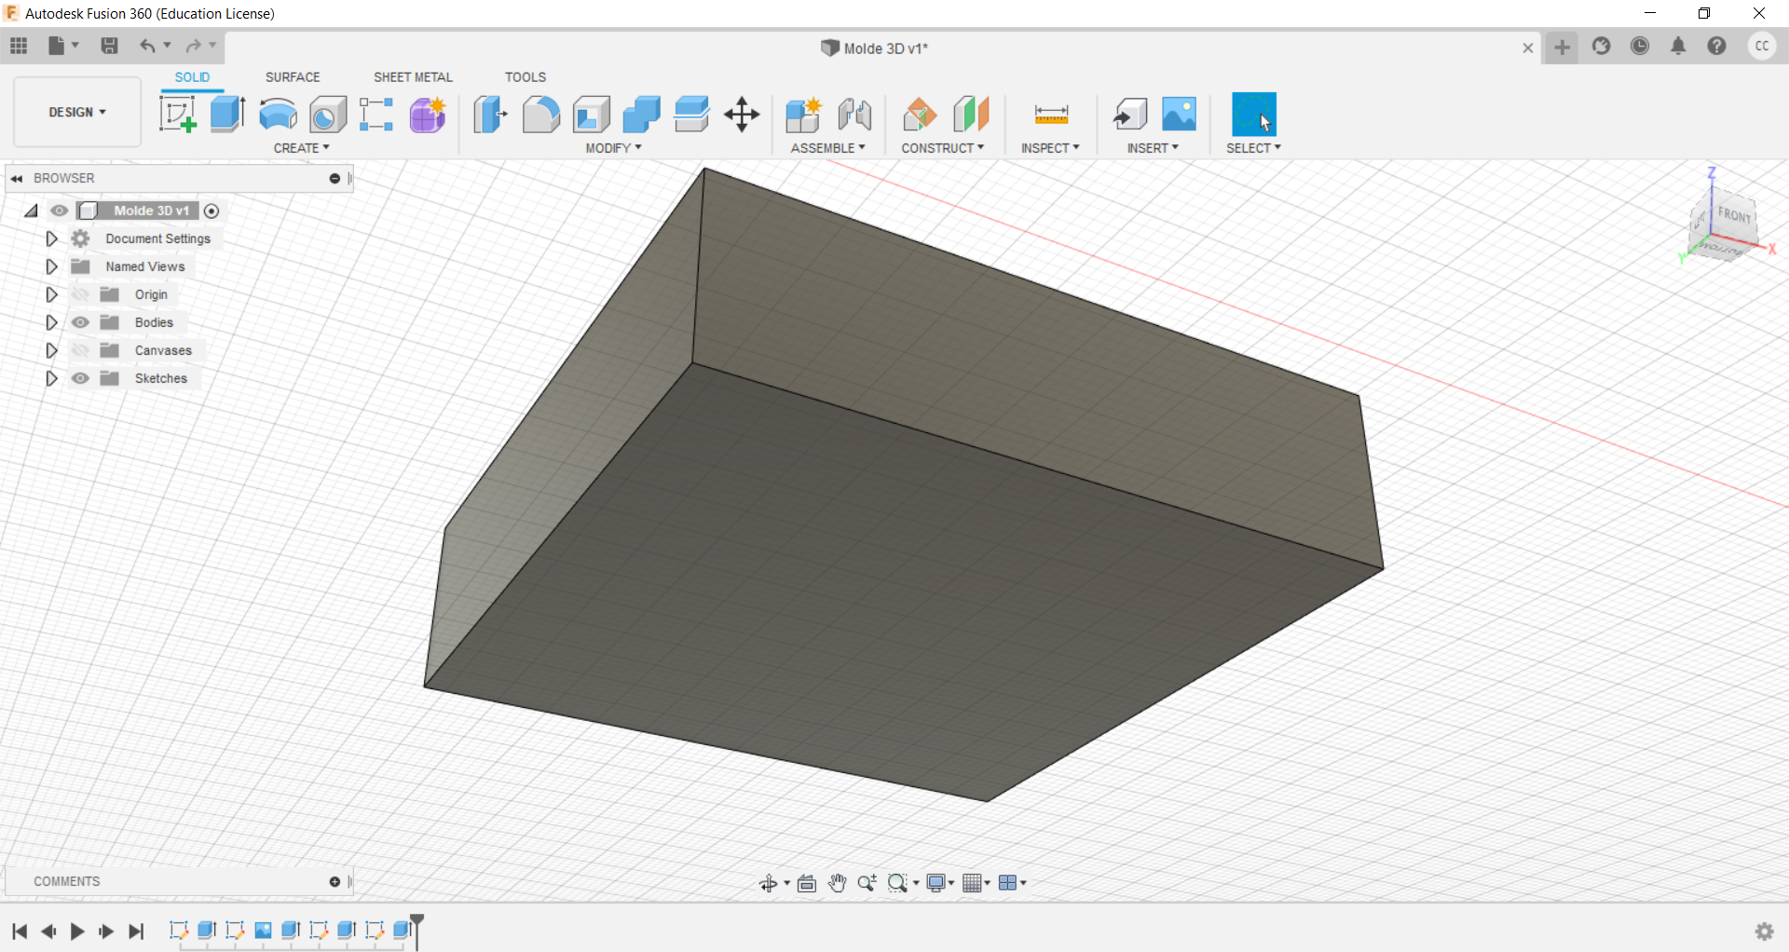1789x952 pixels.
Task: Expand the Sketches tree item
Action: pyautogui.click(x=51, y=378)
